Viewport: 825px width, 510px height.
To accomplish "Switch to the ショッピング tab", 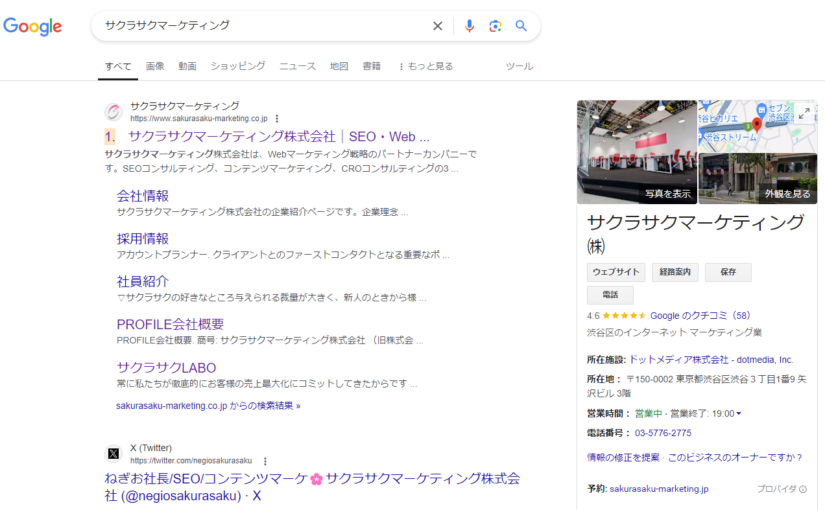I will pos(238,66).
